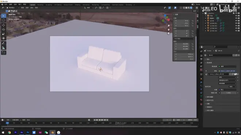Jump to timeline start frame button

(x=95, y=120)
